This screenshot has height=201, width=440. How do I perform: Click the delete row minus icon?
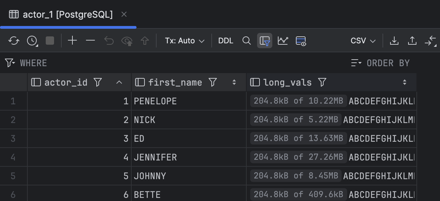(x=90, y=41)
